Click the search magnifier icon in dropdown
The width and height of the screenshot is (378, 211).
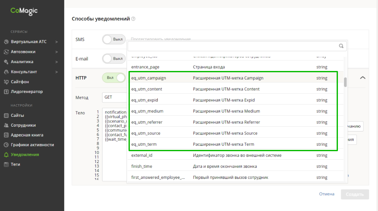click(x=341, y=46)
